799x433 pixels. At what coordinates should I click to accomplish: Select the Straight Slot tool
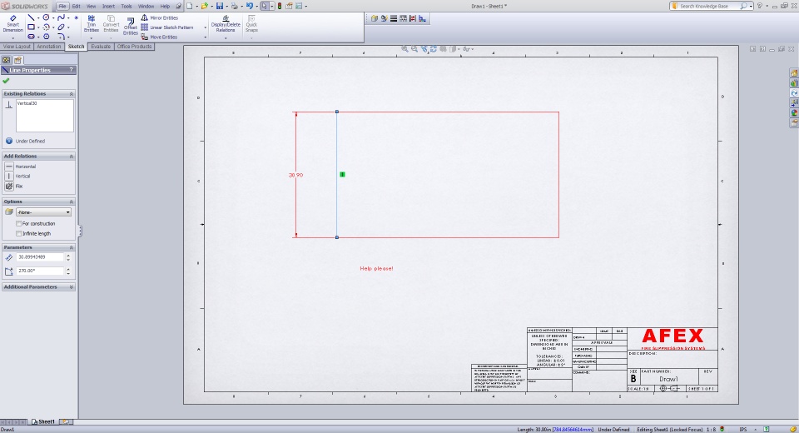(x=31, y=37)
